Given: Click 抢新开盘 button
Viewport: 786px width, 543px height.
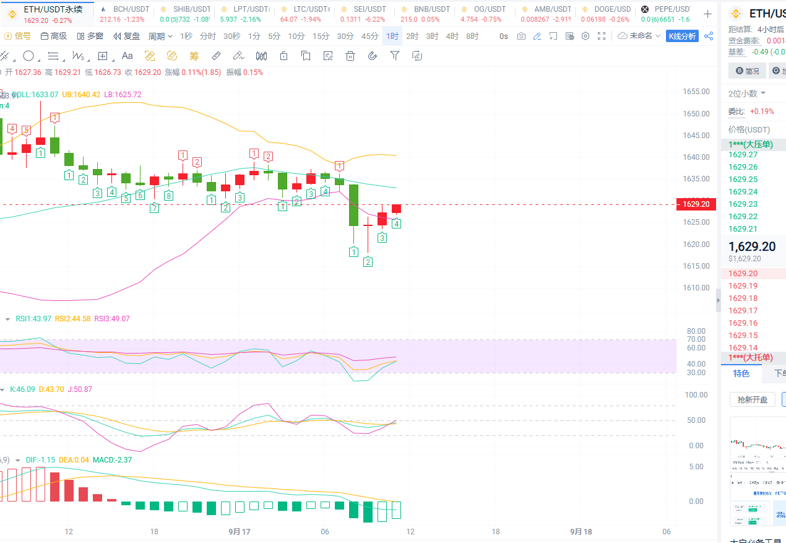Looking at the screenshot, I should pyautogui.click(x=753, y=399).
